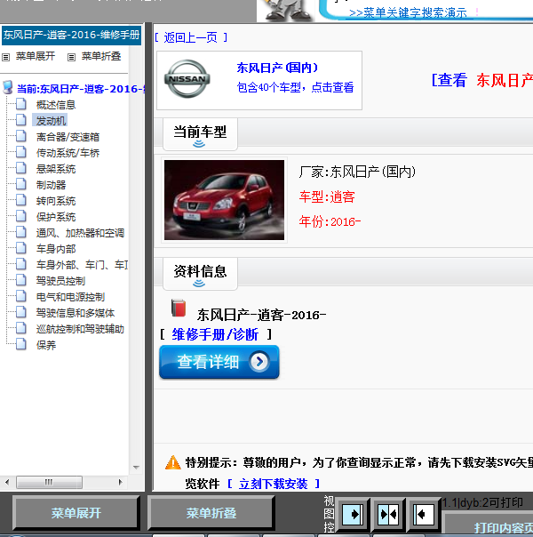This screenshot has width=533, height=537.
Task: Select 车身内部 tree item
Action: [x=56, y=249]
